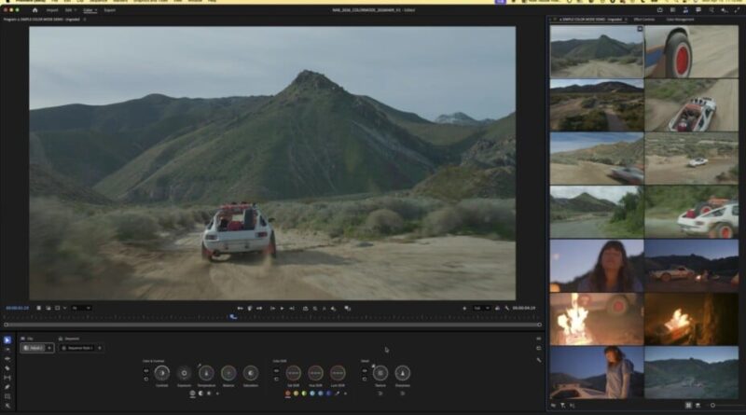Adjust the bin thumbnail zoom slider

click(712, 406)
